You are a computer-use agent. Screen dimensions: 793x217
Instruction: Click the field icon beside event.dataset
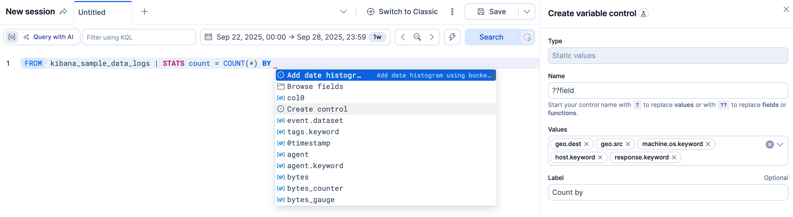281,120
